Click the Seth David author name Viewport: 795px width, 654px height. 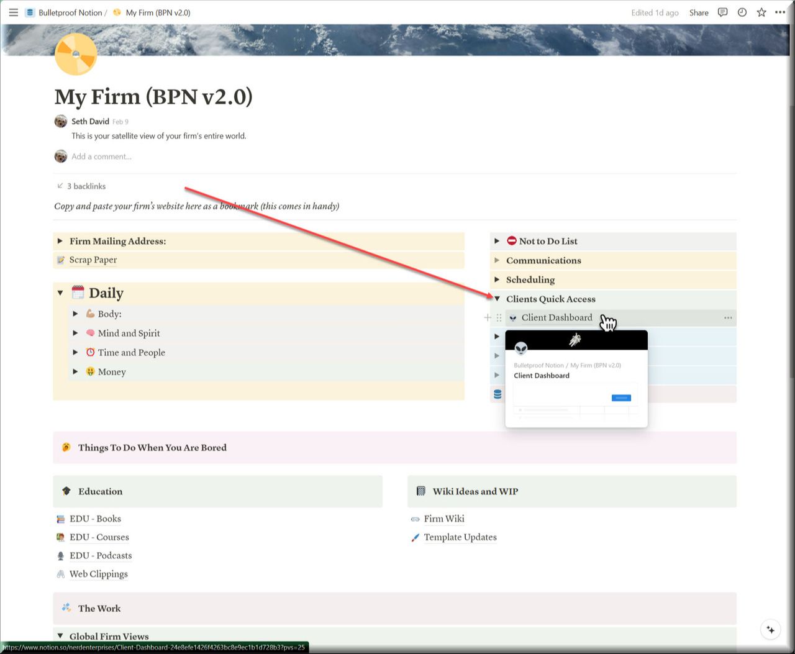point(90,121)
